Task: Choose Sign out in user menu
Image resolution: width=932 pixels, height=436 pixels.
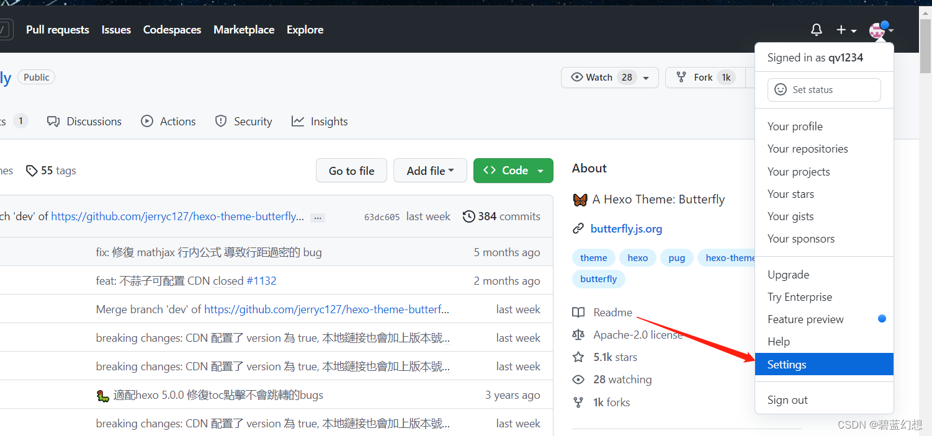Action: coord(824,400)
